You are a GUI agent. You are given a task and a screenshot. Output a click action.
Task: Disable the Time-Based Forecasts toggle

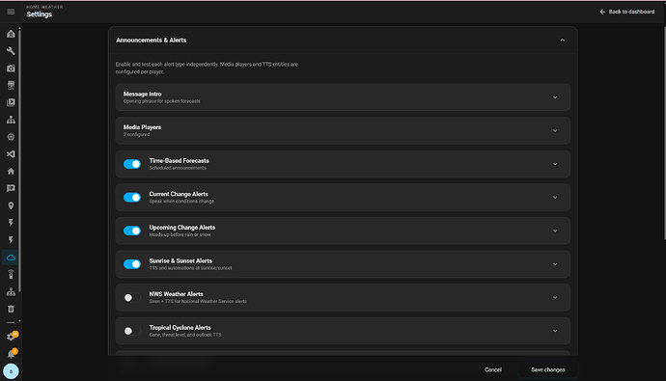tap(132, 164)
